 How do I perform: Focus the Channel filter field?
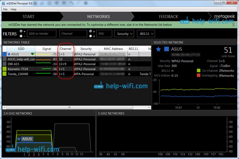coord(73,33)
